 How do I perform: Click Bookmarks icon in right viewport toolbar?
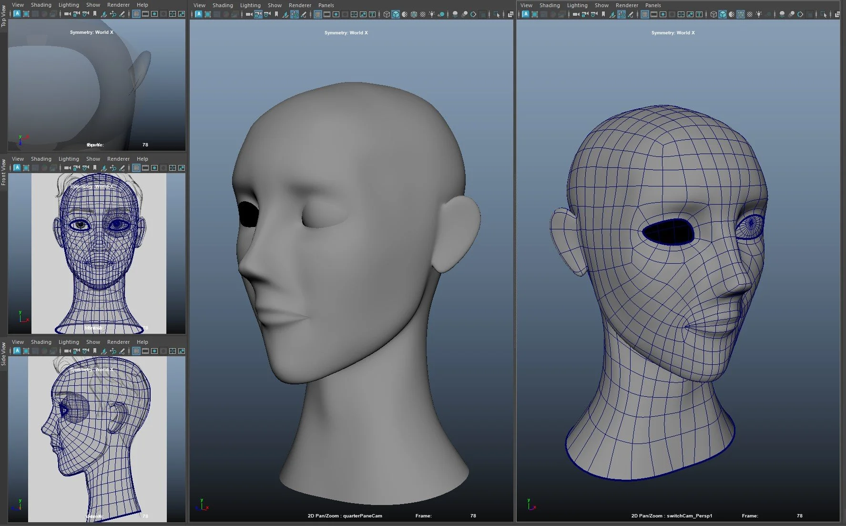(603, 14)
